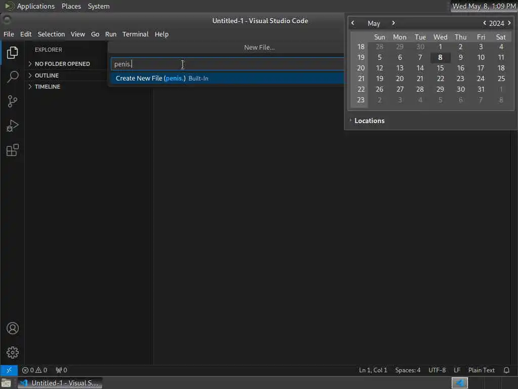Open the Run menu
Viewport: 518px width, 389px height.
[x=111, y=34]
